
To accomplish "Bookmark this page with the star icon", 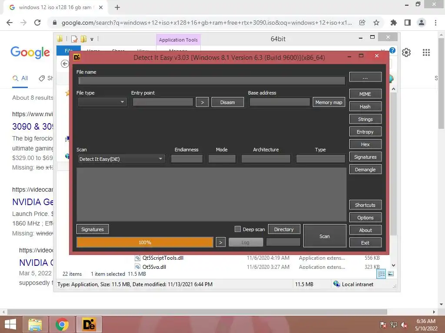I will pos(376,23).
